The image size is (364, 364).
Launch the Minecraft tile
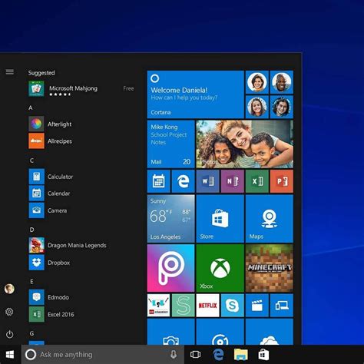coord(269,268)
